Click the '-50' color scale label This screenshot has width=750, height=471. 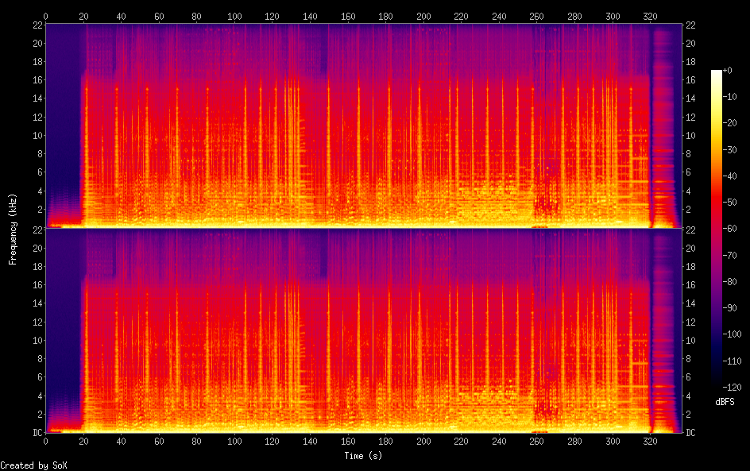729,203
